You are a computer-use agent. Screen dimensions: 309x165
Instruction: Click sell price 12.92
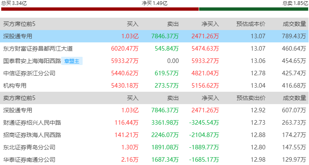pos(258,110)
